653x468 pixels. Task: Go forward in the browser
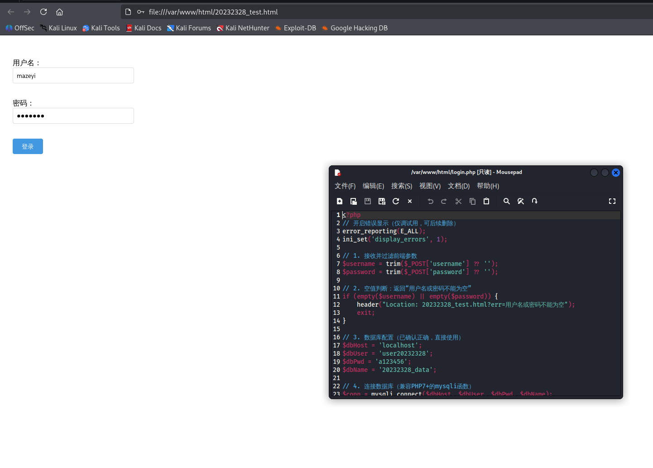(27, 12)
